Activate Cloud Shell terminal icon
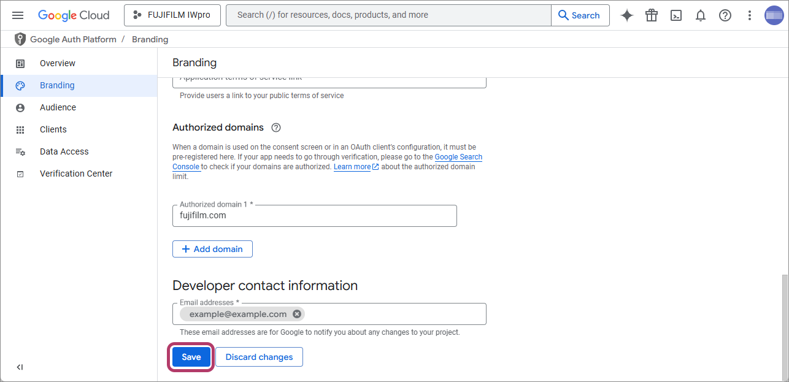 point(675,15)
